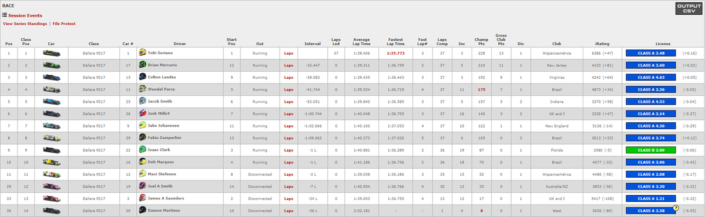Click Jake Johannsen's helmet icon

pos(142,125)
